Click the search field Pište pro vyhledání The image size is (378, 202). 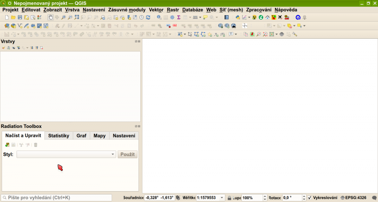[x=56, y=198]
